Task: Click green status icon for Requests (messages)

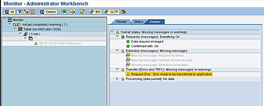Action: [123, 37]
